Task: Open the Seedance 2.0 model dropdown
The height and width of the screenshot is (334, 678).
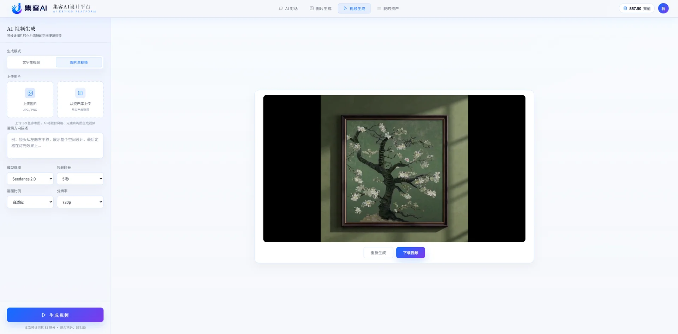Action: click(30, 179)
